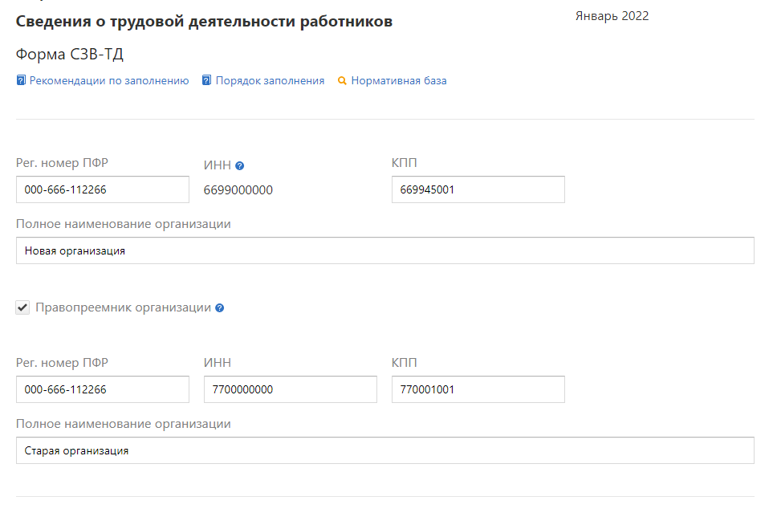Click the Правопреемник организации label text
The image size is (777, 517).
pos(123,307)
